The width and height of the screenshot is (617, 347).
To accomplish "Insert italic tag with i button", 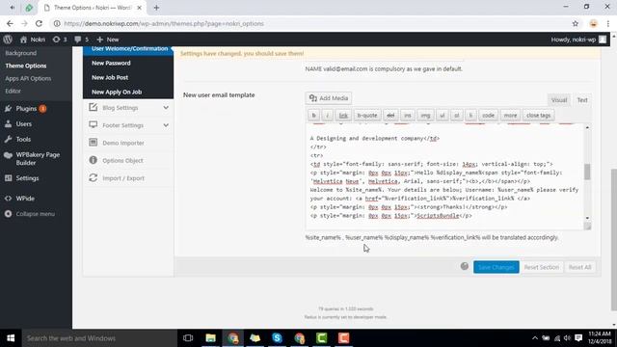I will coord(328,116).
